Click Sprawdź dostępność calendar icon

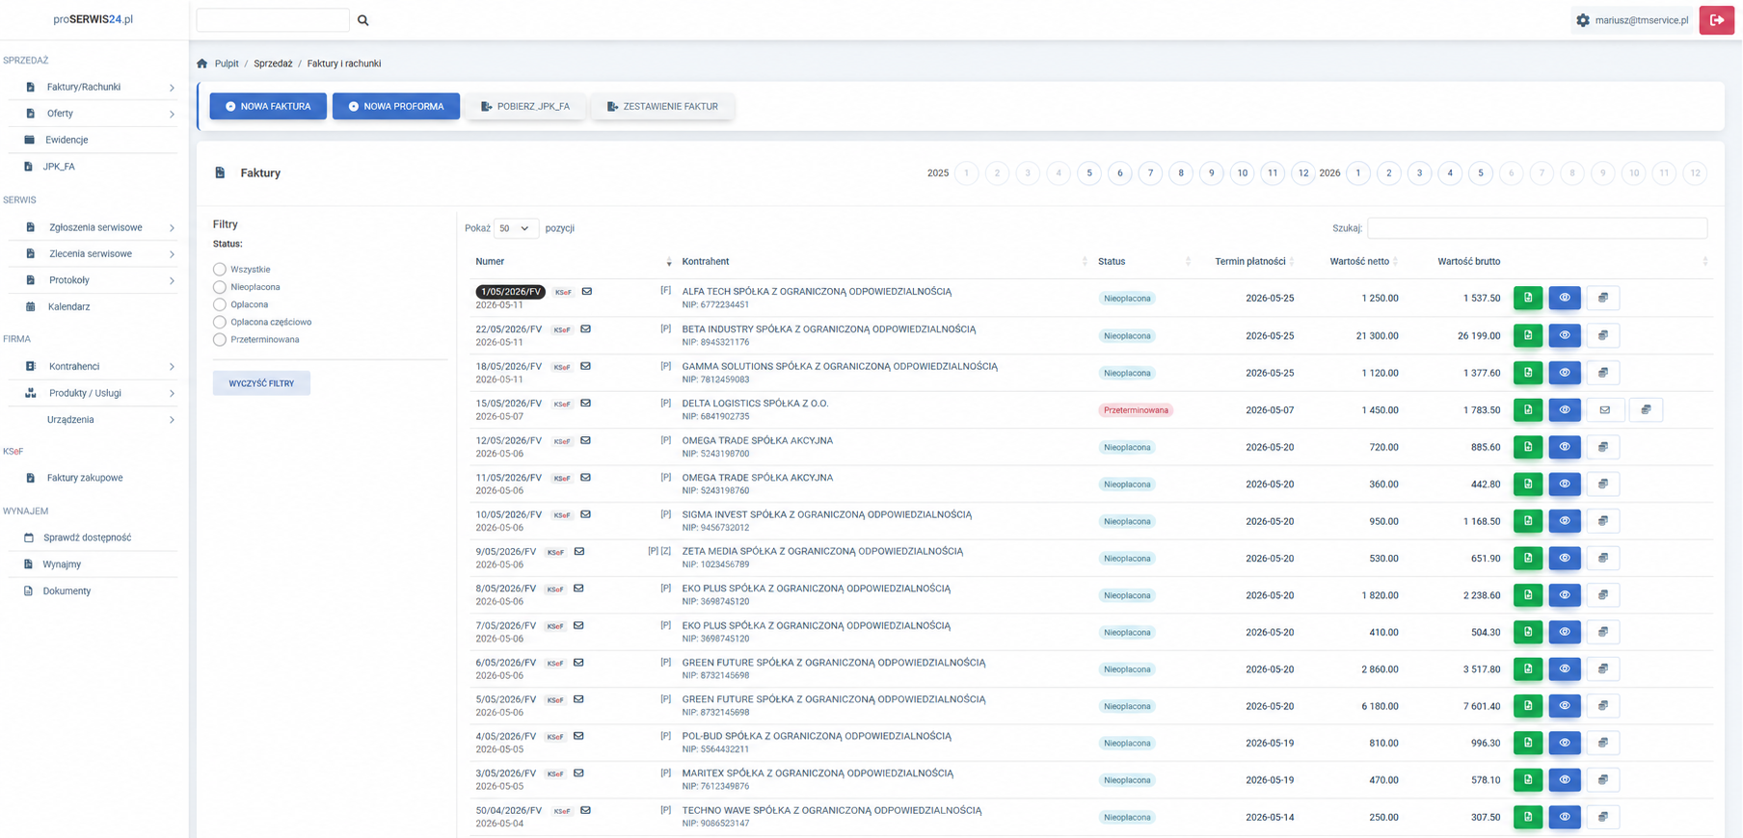[28, 537]
